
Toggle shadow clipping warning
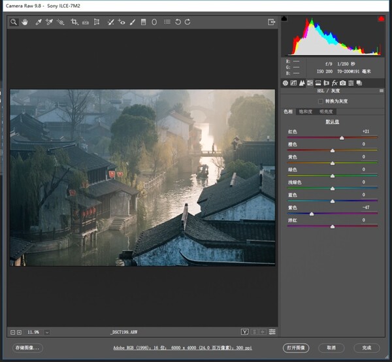[x=284, y=18]
